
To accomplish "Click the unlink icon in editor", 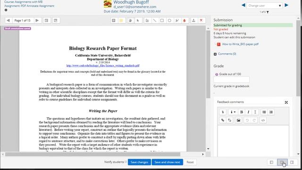I will pyautogui.click(x=230, y=120).
